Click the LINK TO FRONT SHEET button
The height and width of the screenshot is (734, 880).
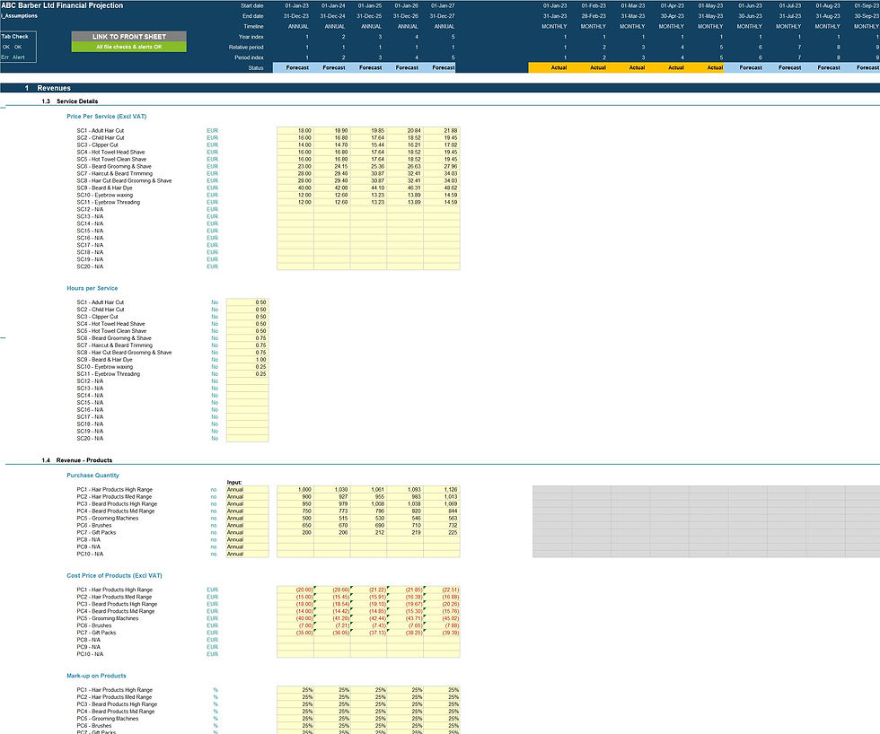[129, 37]
